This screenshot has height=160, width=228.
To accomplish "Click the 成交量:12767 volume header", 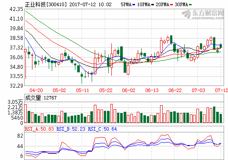I will tap(41, 98).
